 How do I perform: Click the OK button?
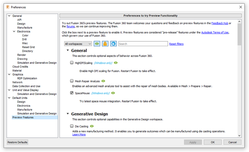[x=213, y=142]
